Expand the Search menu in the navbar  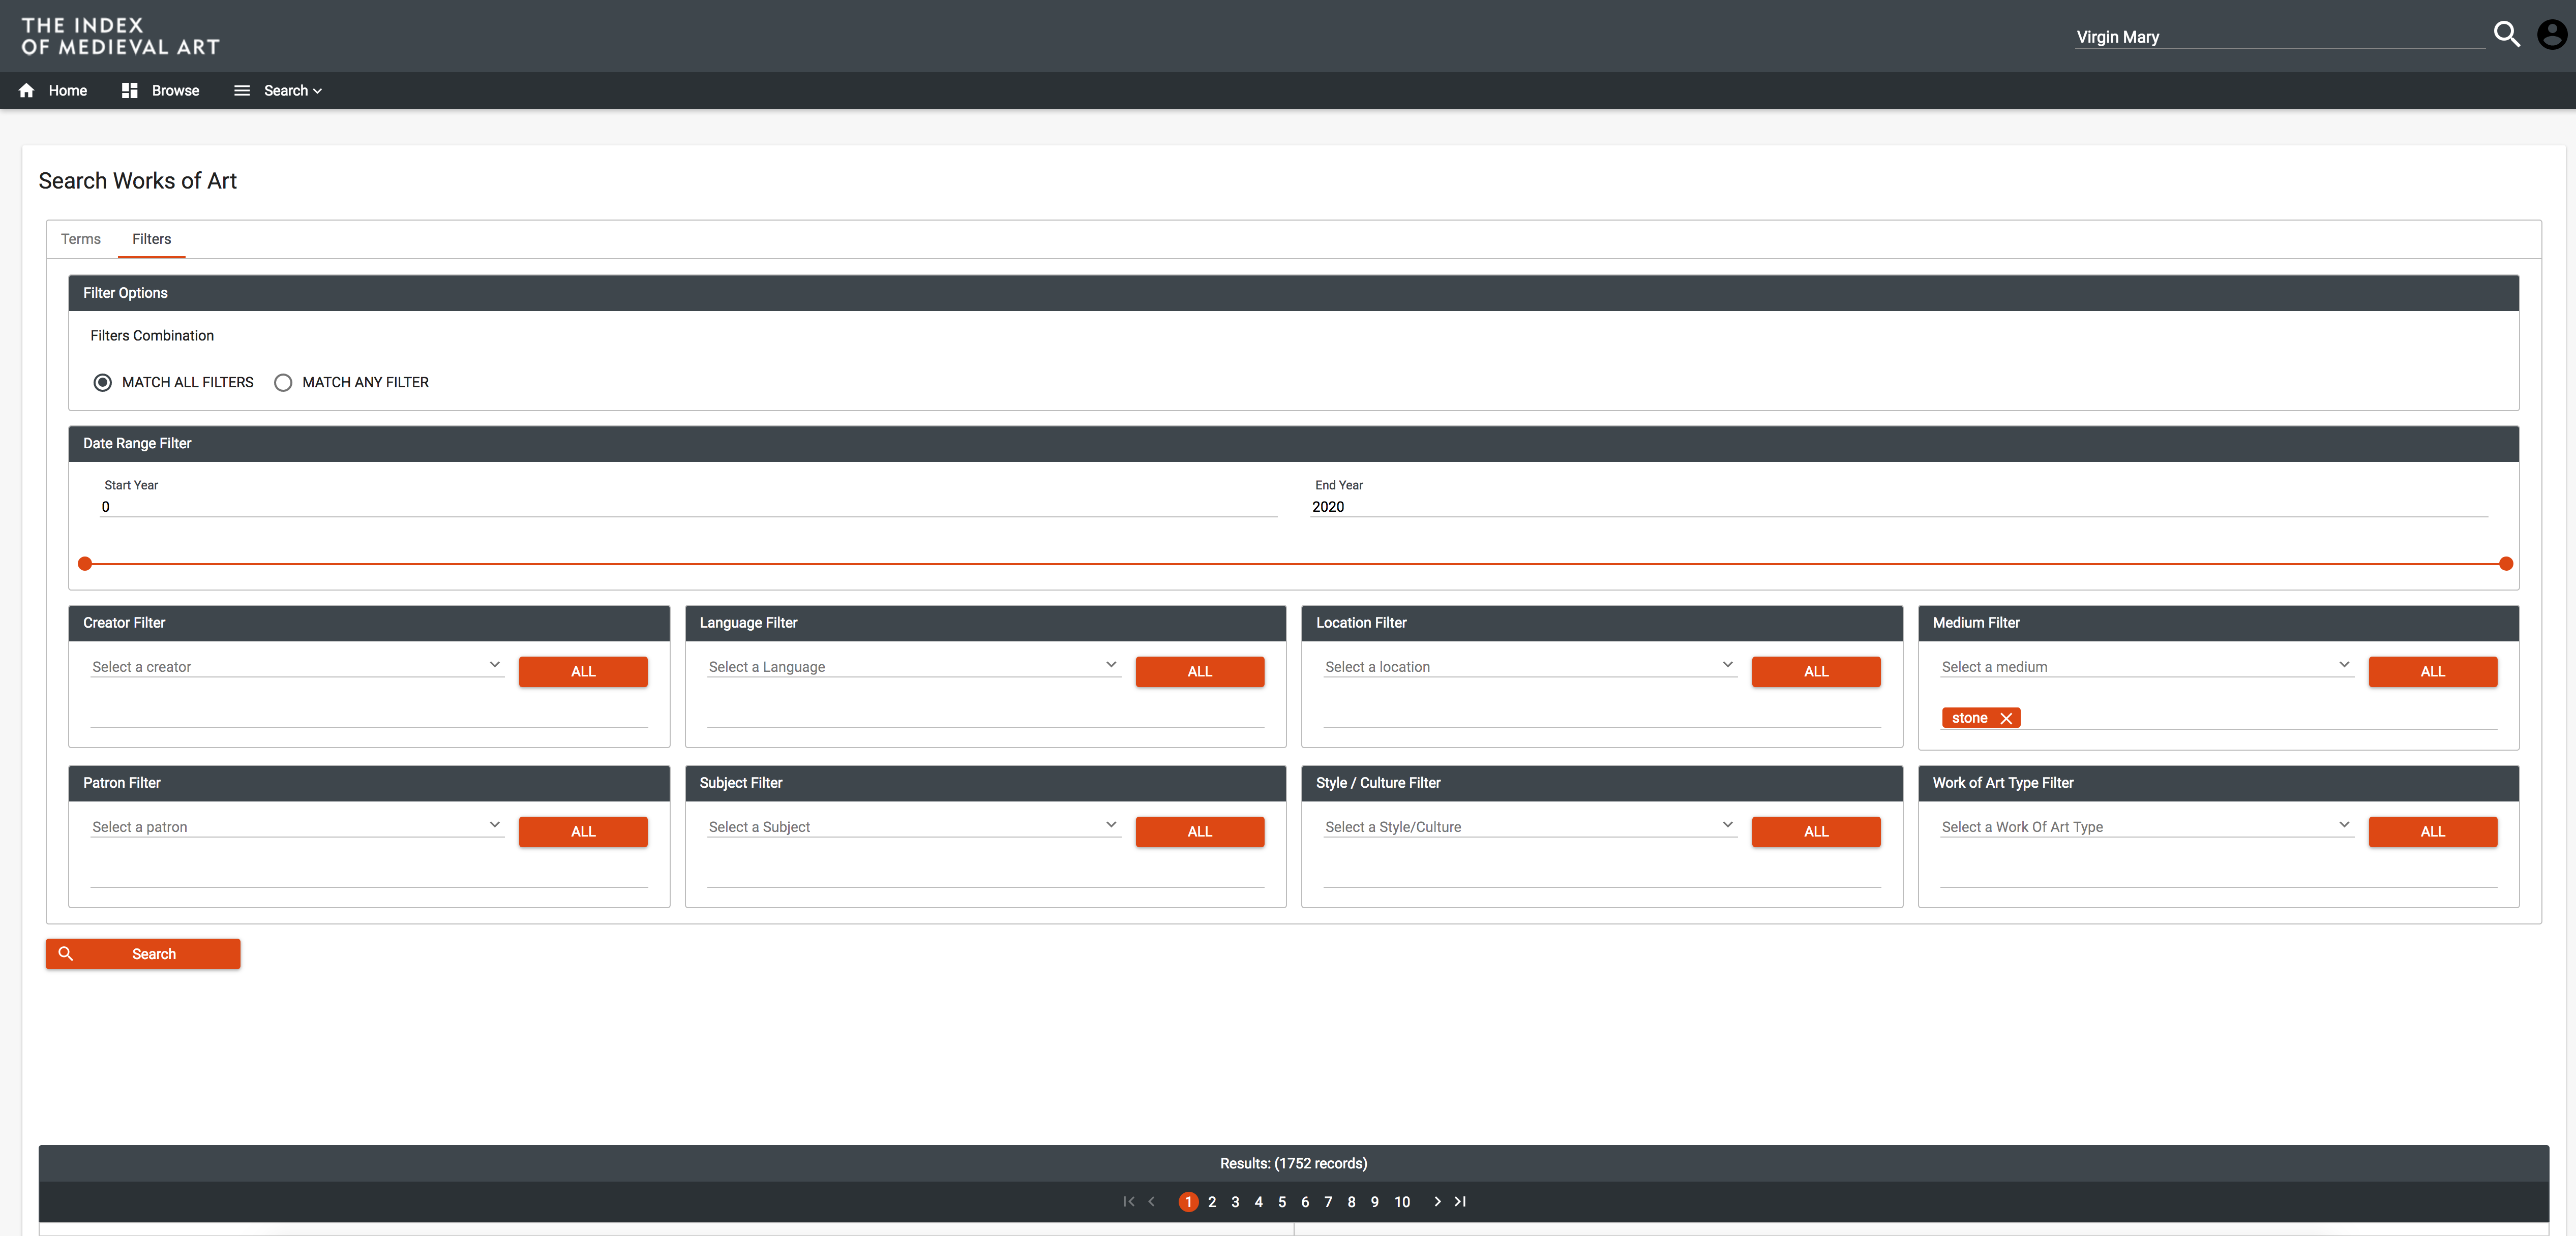(292, 91)
